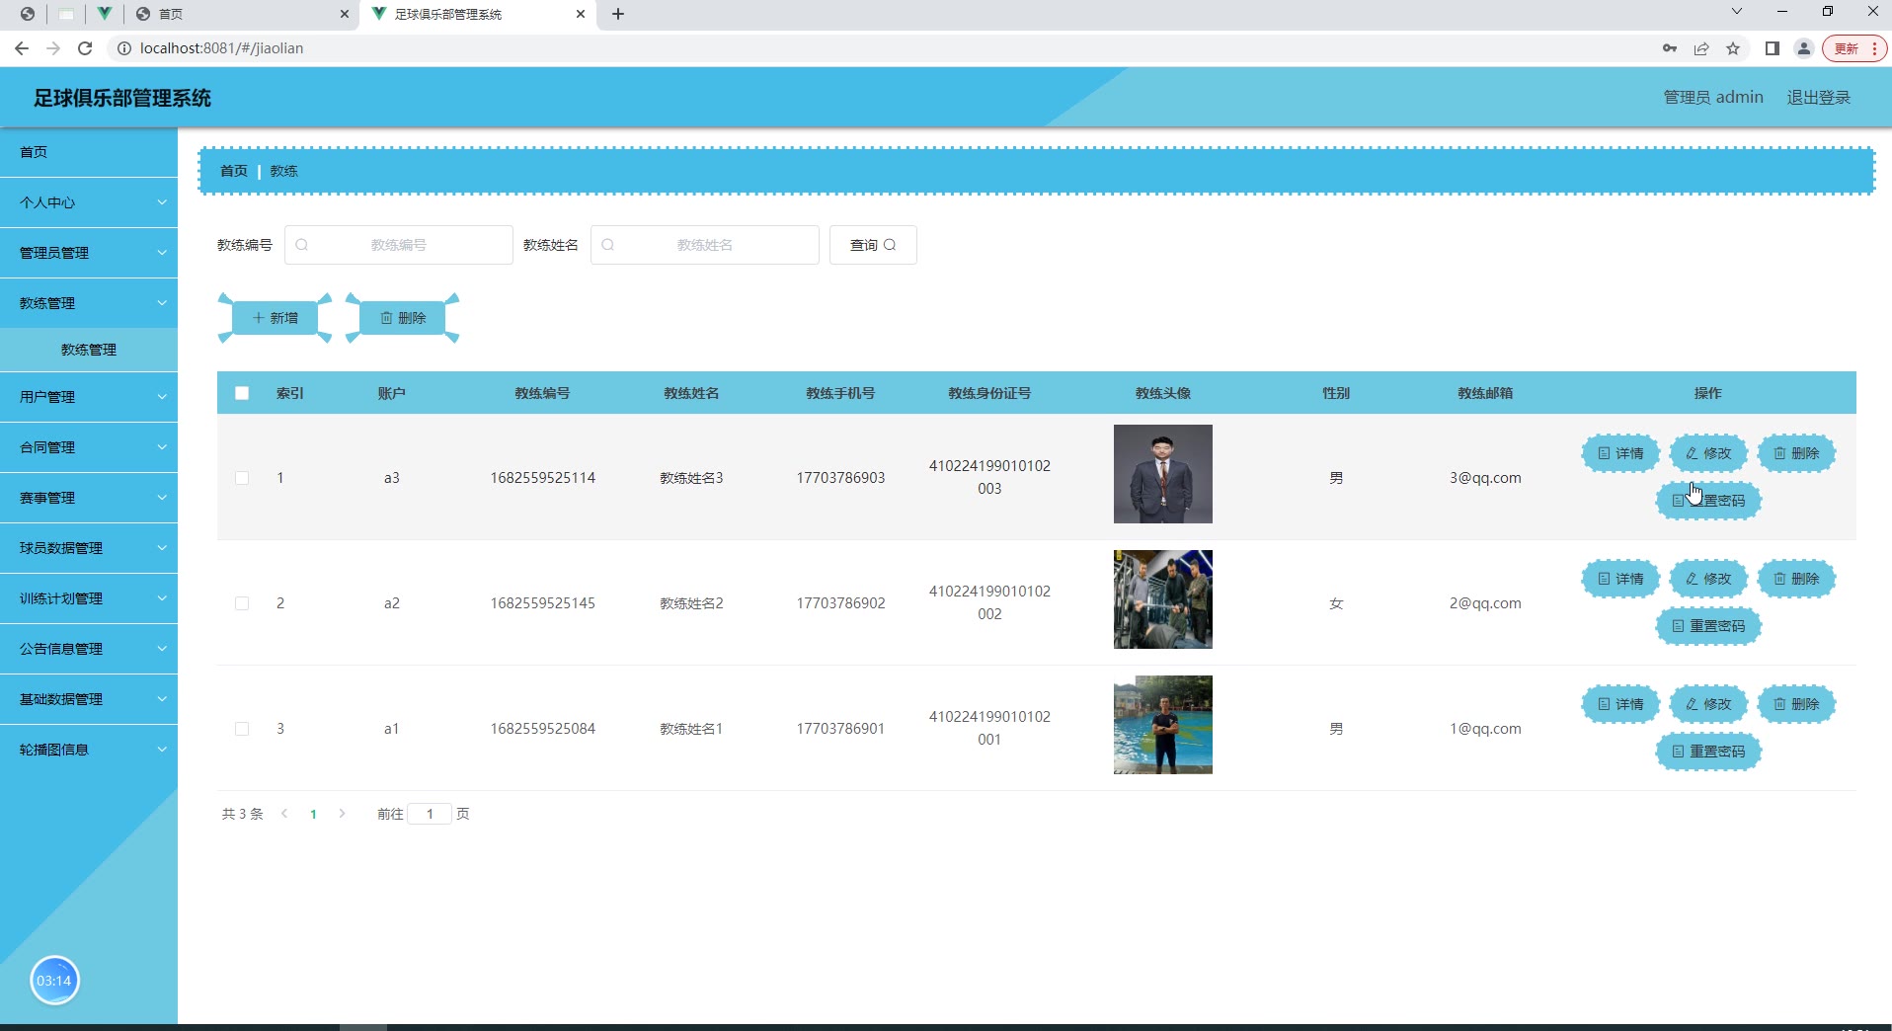Expand 公告信息管理 sidebar menu
Viewport: 1892px width, 1031px height.
click(x=89, y=649)
